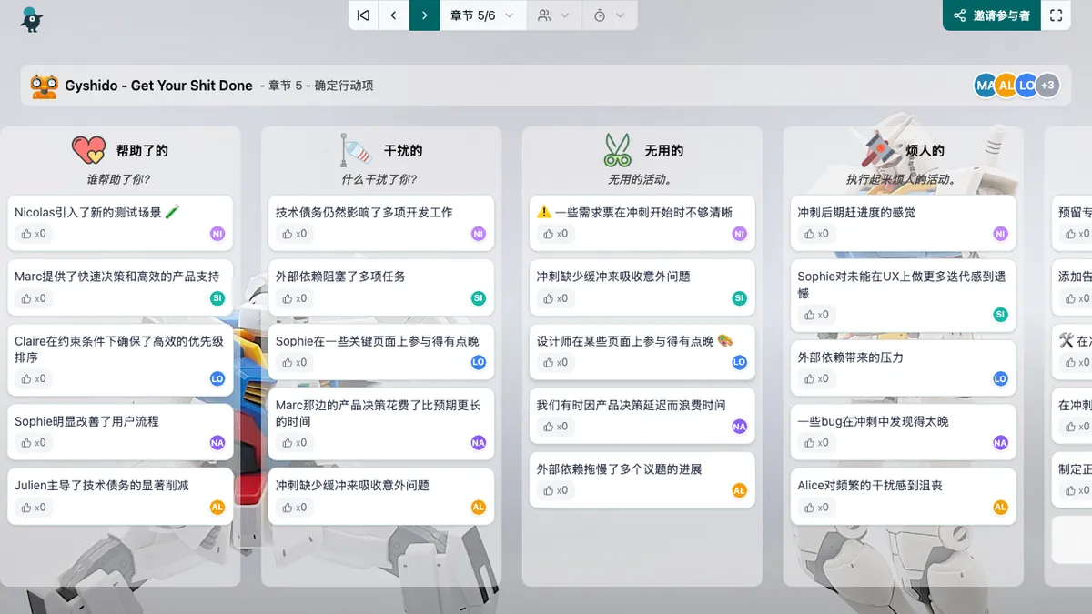Click the 邀请参与者 invite button
Screen dimensions: 1092x614
click(991, 15)
